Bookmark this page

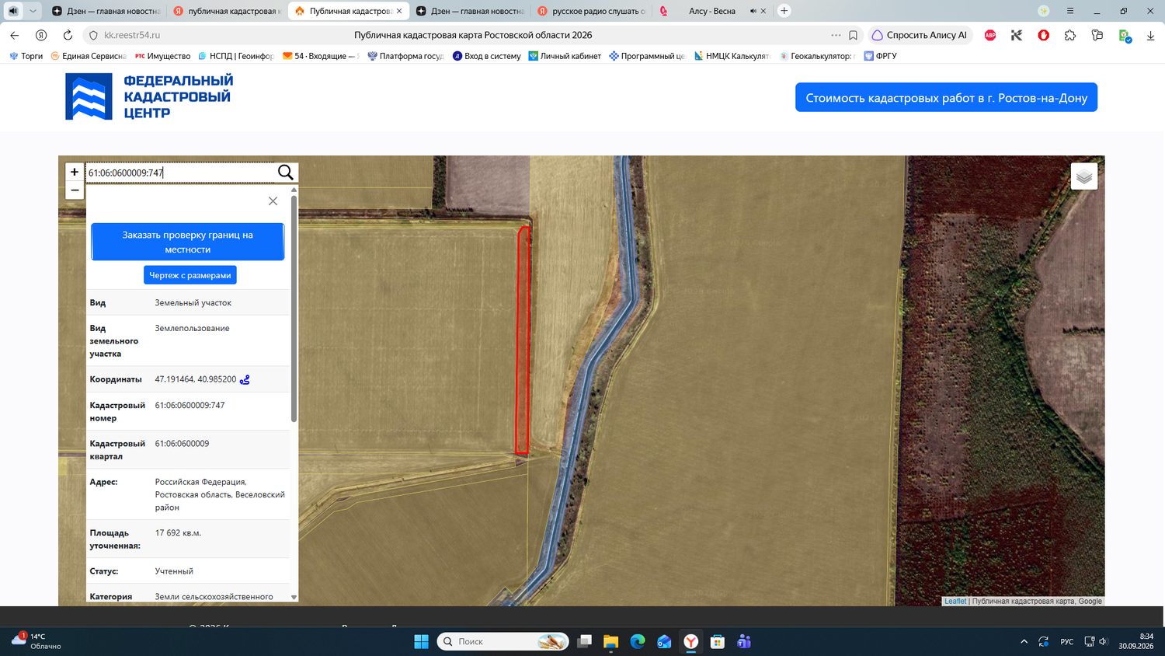pos(853,35)
